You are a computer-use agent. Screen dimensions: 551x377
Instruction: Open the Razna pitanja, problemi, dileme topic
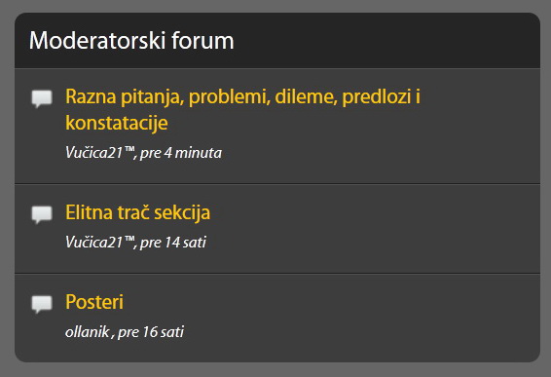click(242, 109)
